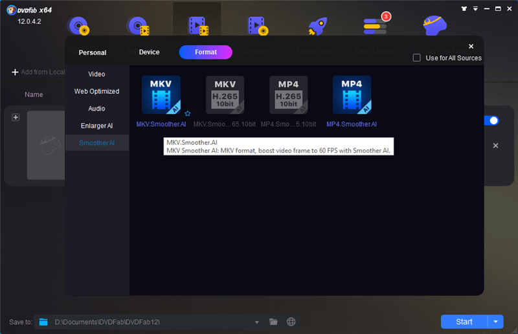Screen dimensions: 518x334
Task: Open the skin t-shirt icon in title bar
Action: (464, 9)
